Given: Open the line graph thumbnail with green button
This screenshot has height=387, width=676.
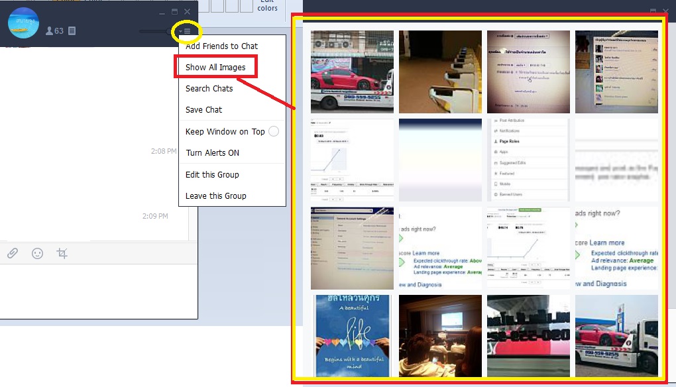Looking at the screenshot, I should tap(529, 249).
